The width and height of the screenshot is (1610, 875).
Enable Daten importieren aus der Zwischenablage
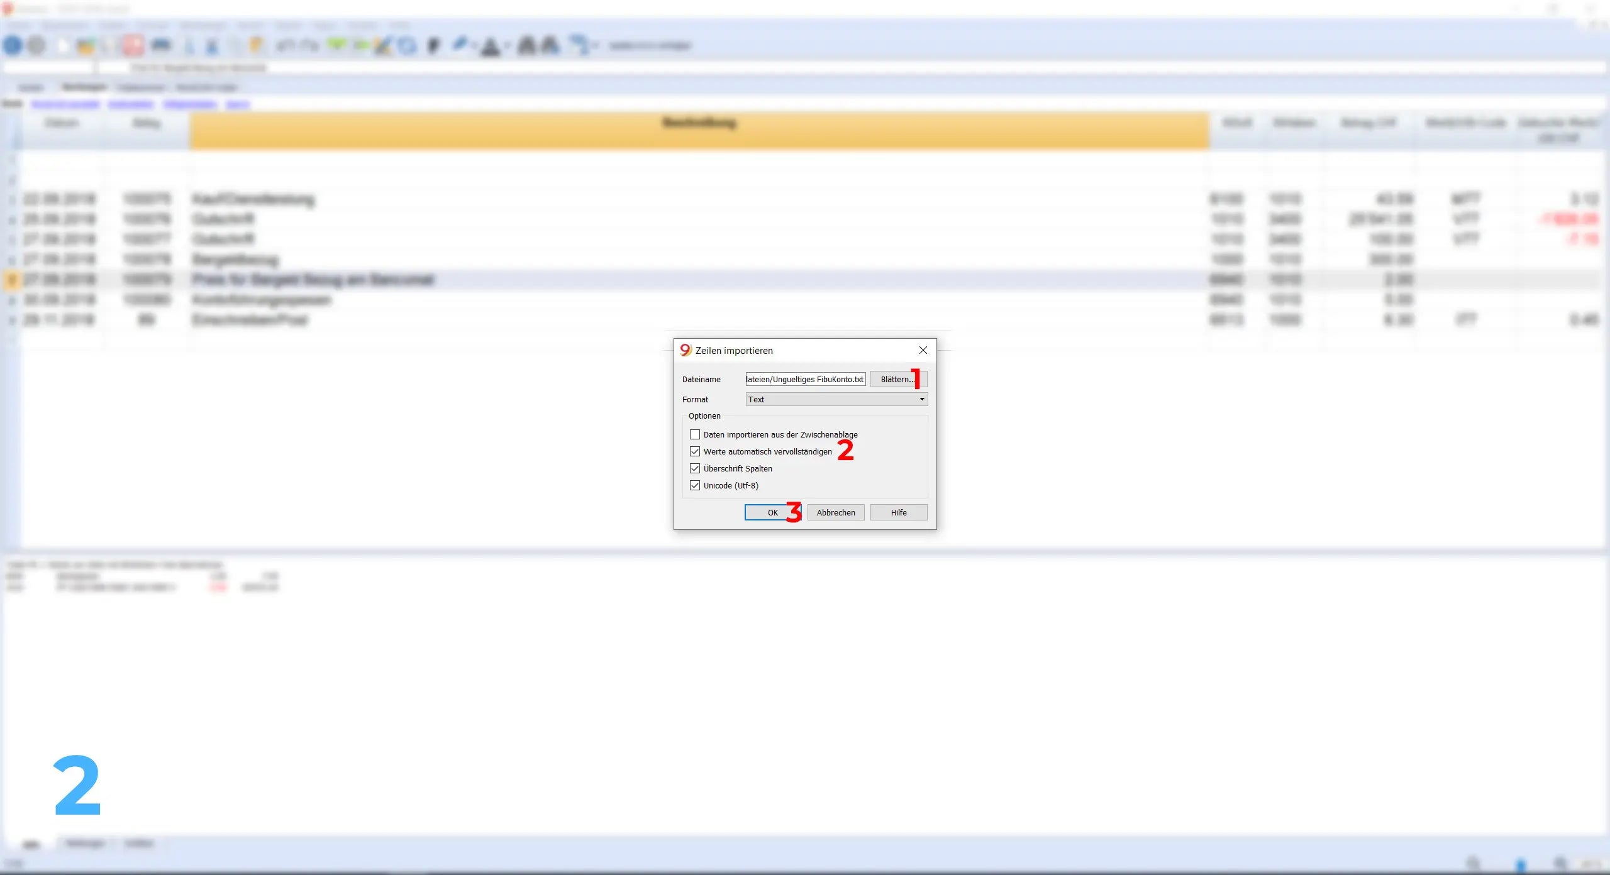[x=695, y=434]
